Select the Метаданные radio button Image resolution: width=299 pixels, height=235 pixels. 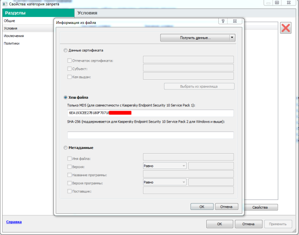(65, 148)
